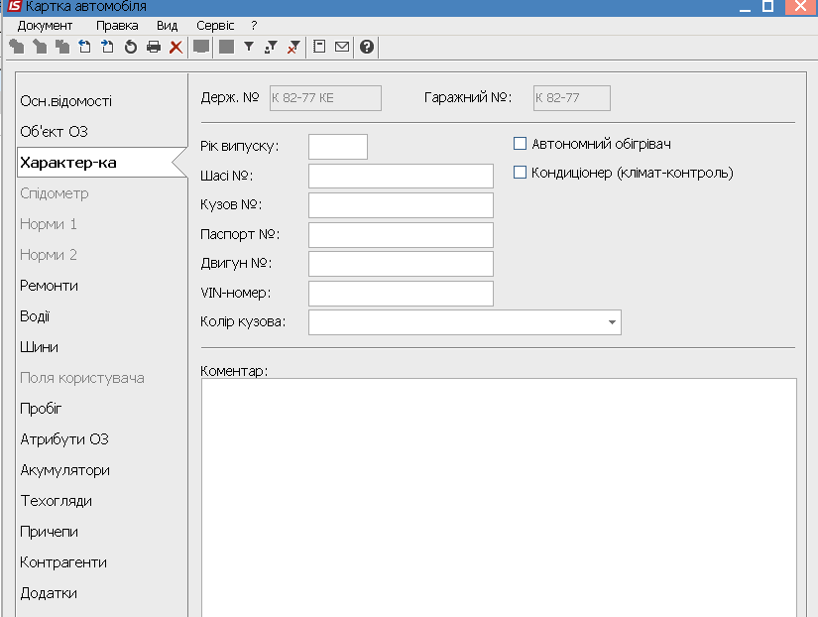Focus the Кузов № input field

(401, 205)
